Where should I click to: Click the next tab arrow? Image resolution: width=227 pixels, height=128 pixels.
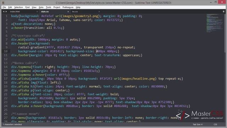[6, 12]
